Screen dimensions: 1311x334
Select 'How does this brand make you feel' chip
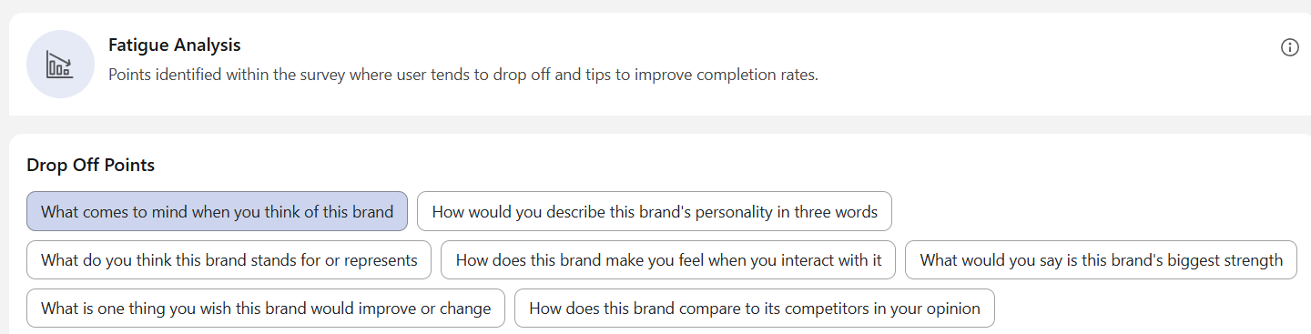pos(668,260)
